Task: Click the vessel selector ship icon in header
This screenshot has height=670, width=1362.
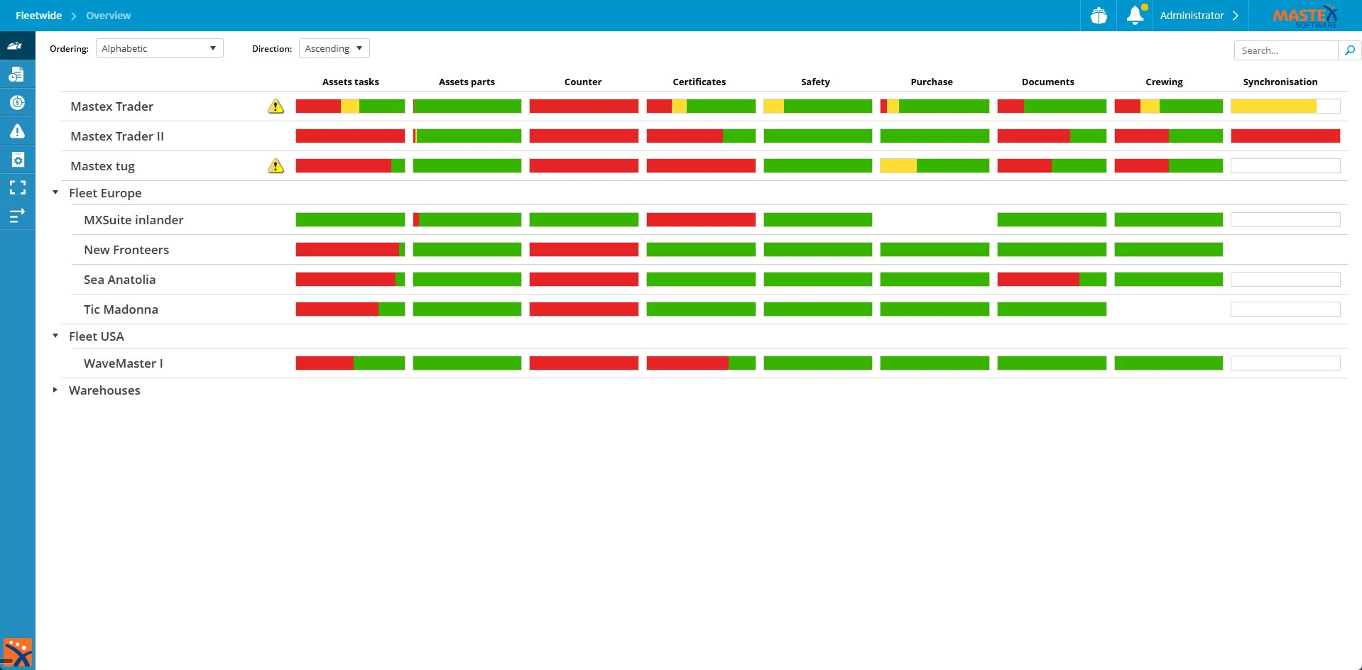Action: click(x=1099, y=16)
